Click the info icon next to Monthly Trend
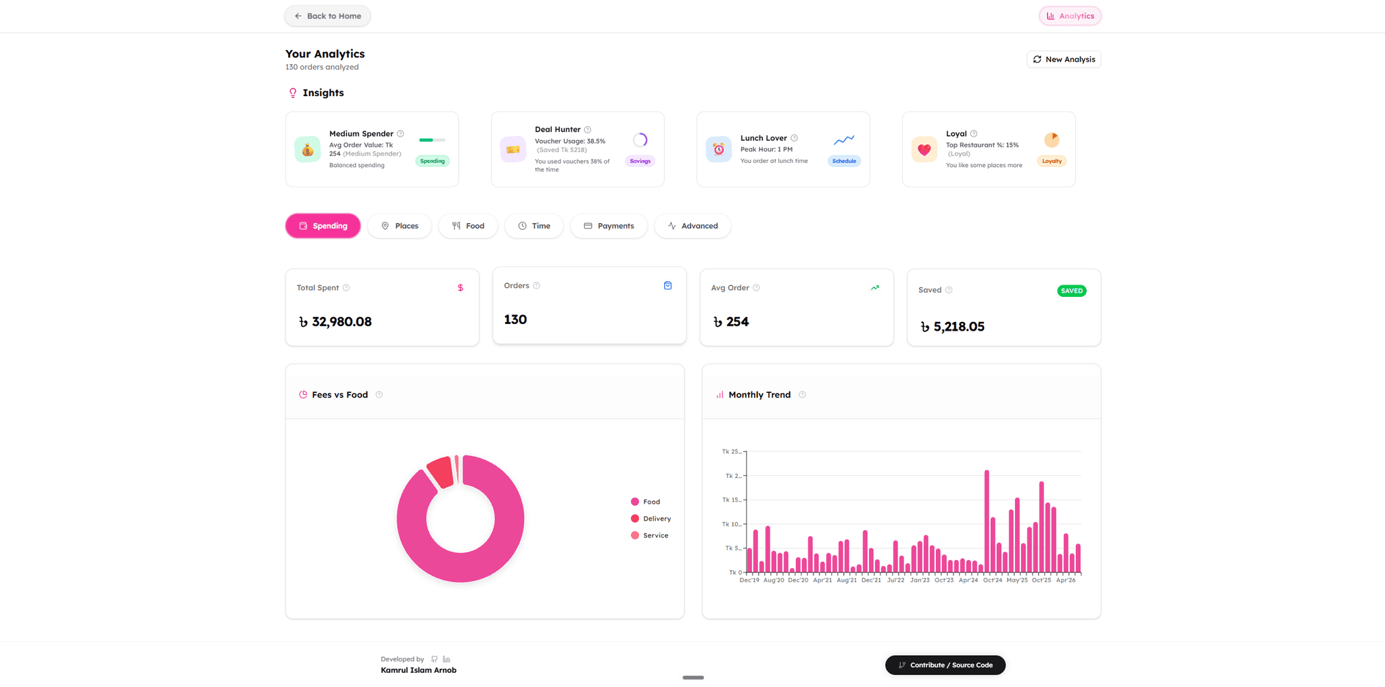 pyautogui.click(x=802, y=395)
